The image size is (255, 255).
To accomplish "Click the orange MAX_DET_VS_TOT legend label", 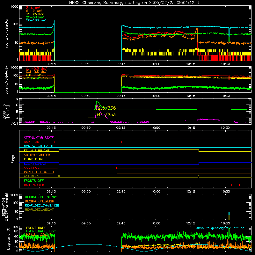I will click(x=40, y=234).
